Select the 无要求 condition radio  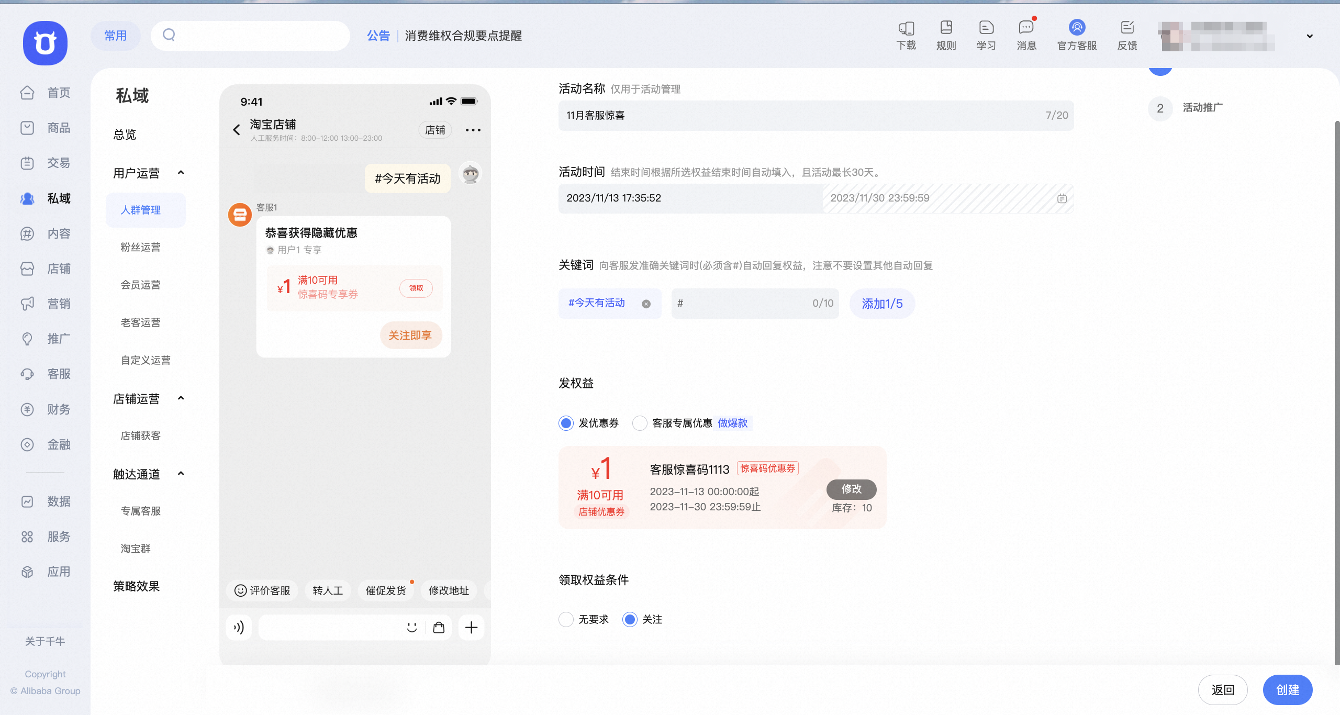(x=566, y=619)
